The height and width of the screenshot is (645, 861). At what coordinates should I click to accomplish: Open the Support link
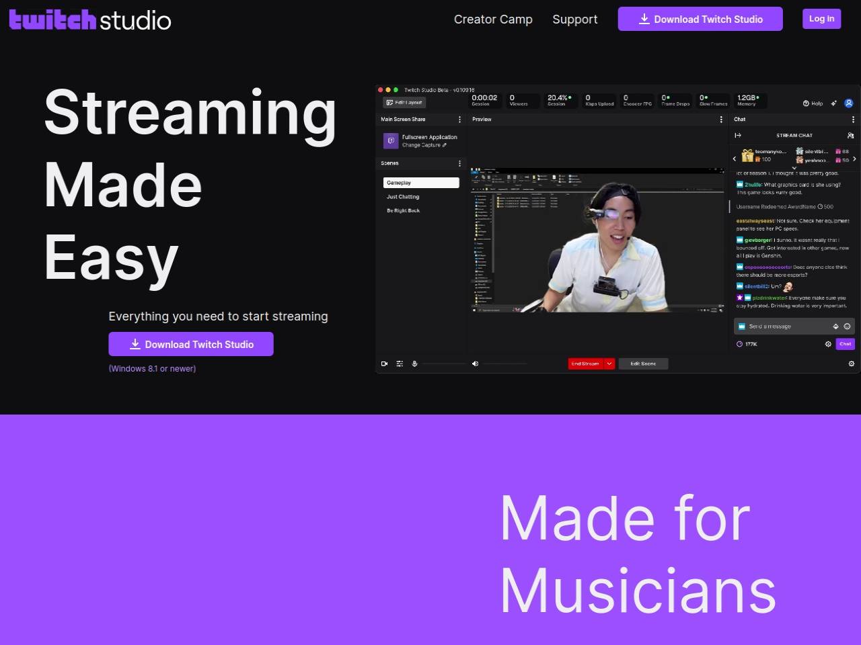point(574,19)
